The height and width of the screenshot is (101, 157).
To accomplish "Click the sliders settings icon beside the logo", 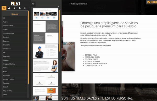I will click(33, 4).
